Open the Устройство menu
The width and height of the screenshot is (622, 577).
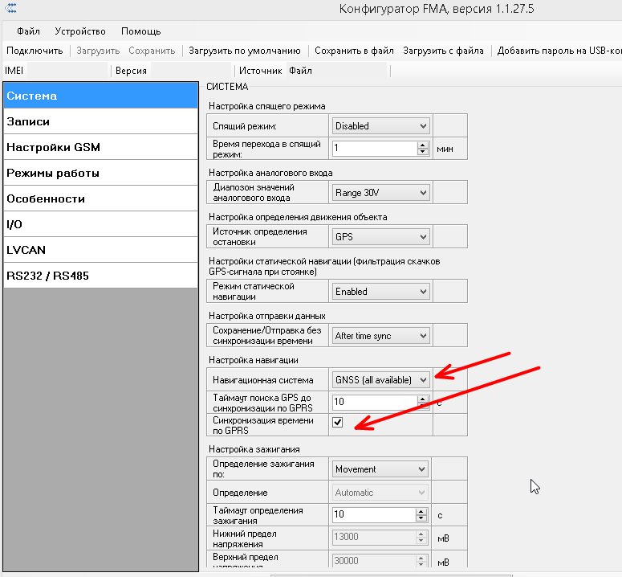coord(80,31)
